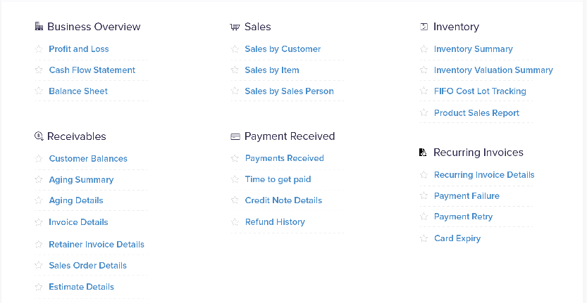View the Time to get paid report

click(278, 179)
